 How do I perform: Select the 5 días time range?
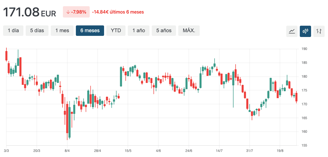[x=37, y=30]
